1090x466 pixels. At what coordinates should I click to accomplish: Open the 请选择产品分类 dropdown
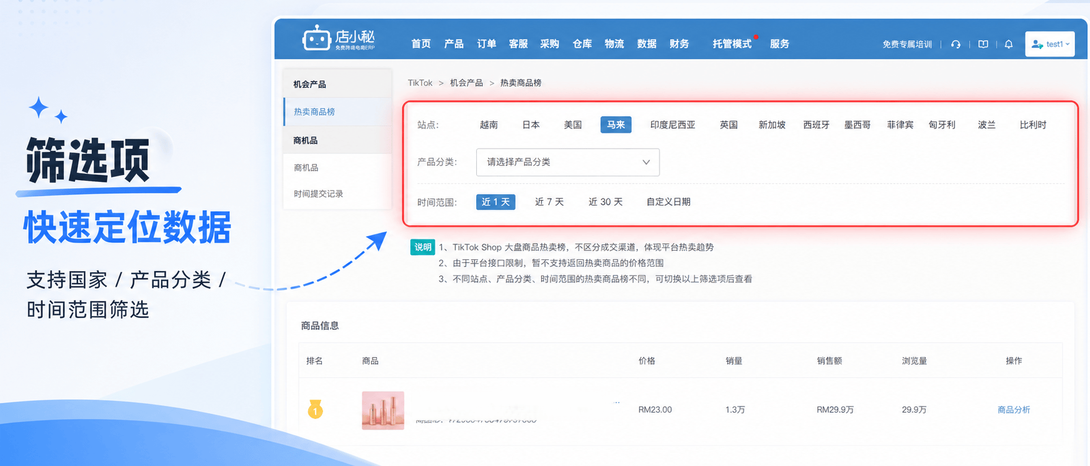click(x=567, y=162)
